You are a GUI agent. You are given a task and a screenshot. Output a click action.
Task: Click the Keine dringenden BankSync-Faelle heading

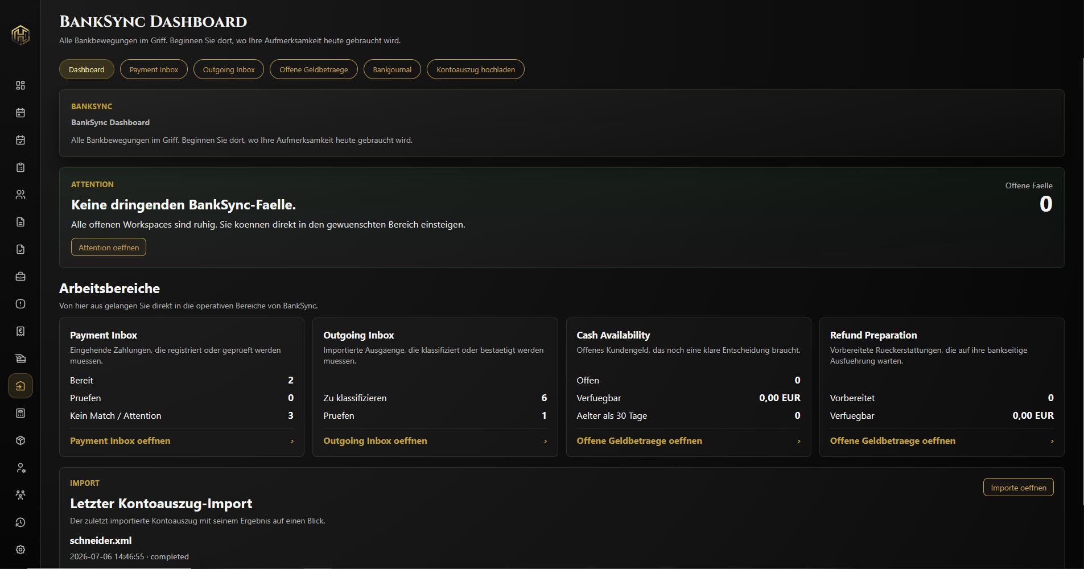(x=183, y=205)
